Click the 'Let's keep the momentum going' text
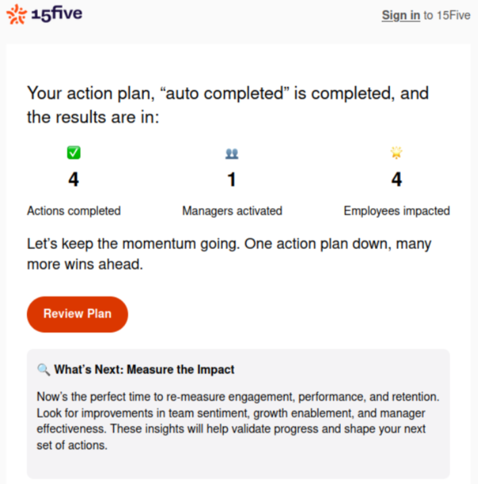 click(229, 254)
